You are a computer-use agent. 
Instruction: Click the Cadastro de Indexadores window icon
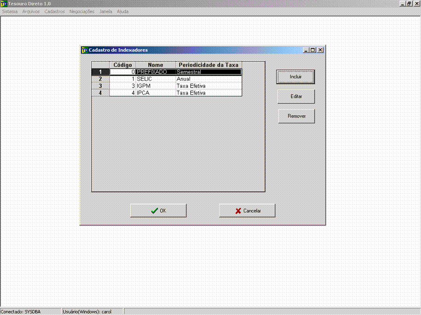pos(84,50)
